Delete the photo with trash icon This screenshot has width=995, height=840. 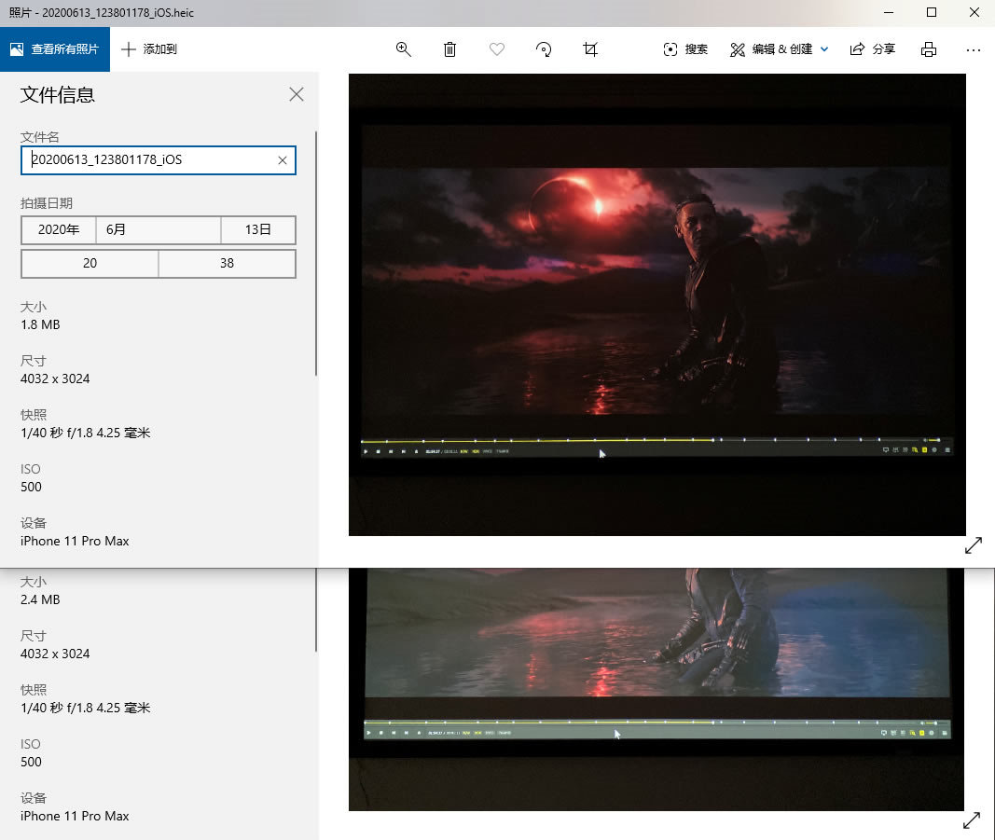point(450,49)
